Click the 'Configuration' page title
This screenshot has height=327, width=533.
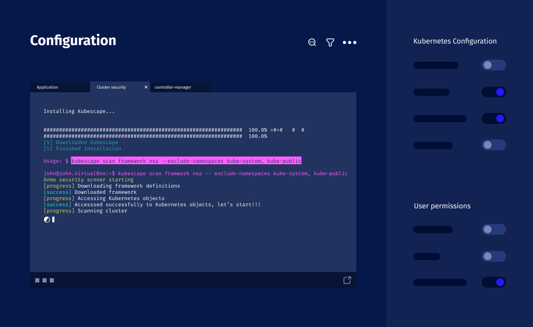point(73,40)
